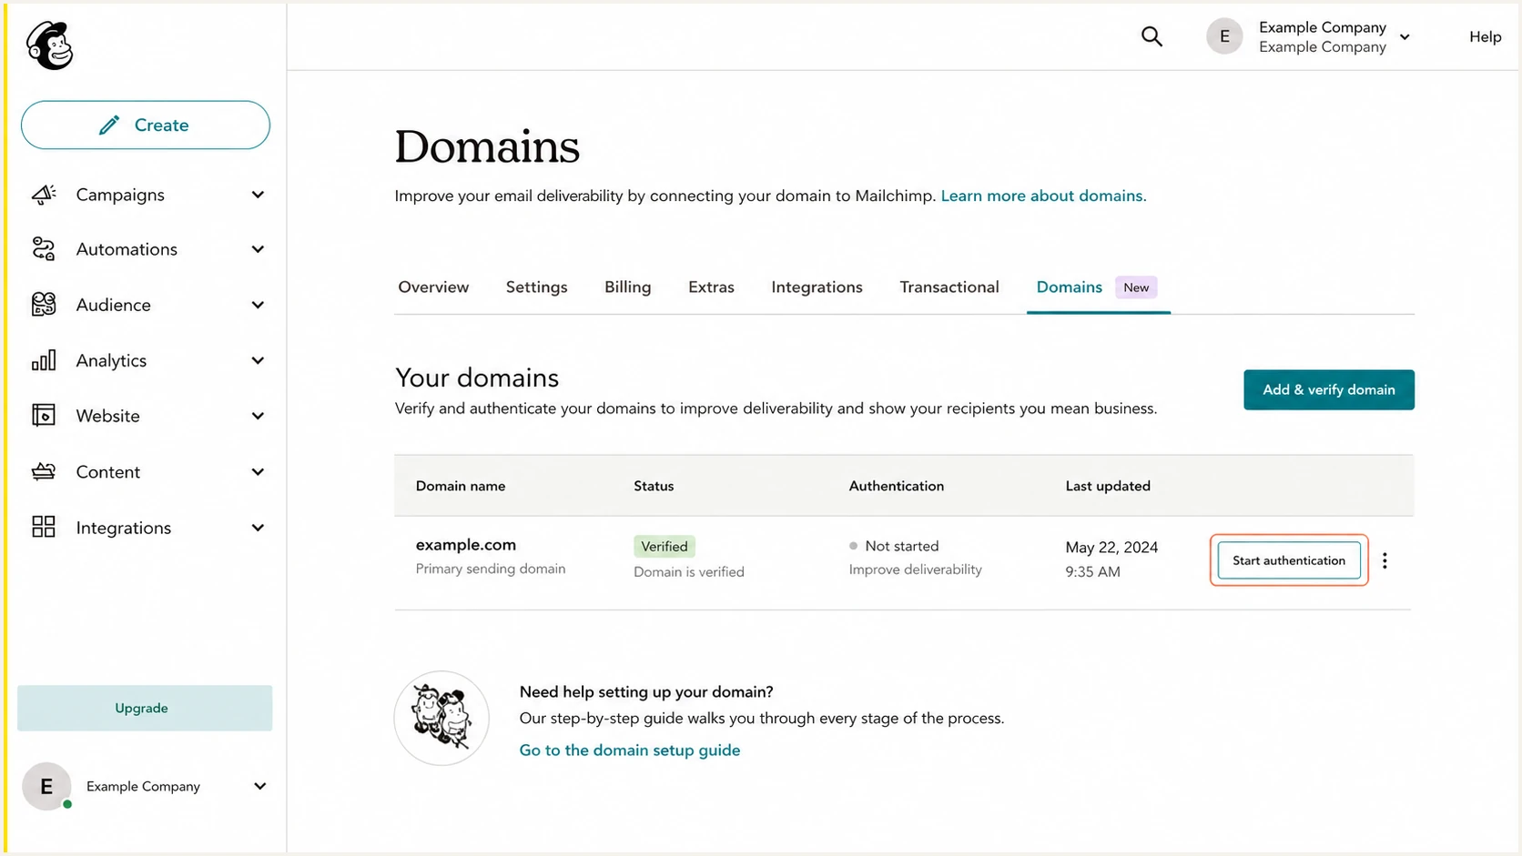Viewport: 1522px width, 856px height.
Task: Expand the Integrations sidebar section
Action: coord(258,528)
